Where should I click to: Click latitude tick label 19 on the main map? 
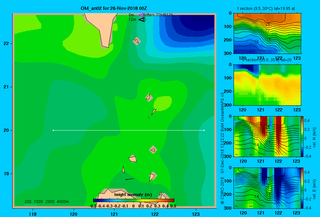(x=6, y=174)
